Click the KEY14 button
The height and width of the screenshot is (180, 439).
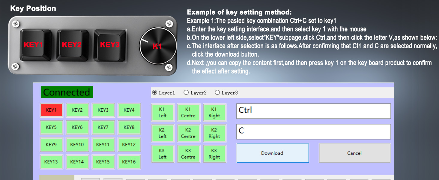pos(77,162)
